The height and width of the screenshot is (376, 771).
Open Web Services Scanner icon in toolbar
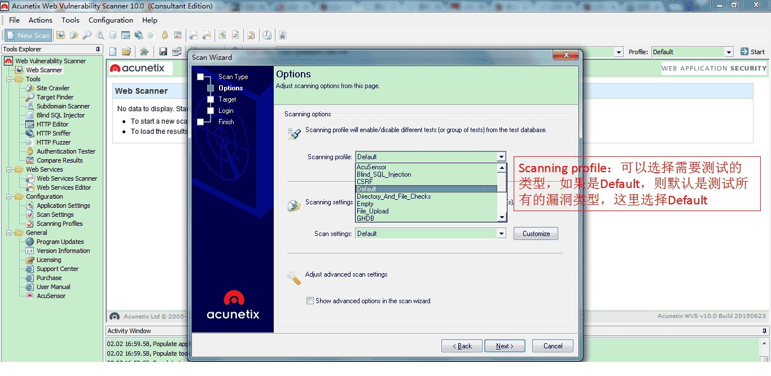coord(194,35)
